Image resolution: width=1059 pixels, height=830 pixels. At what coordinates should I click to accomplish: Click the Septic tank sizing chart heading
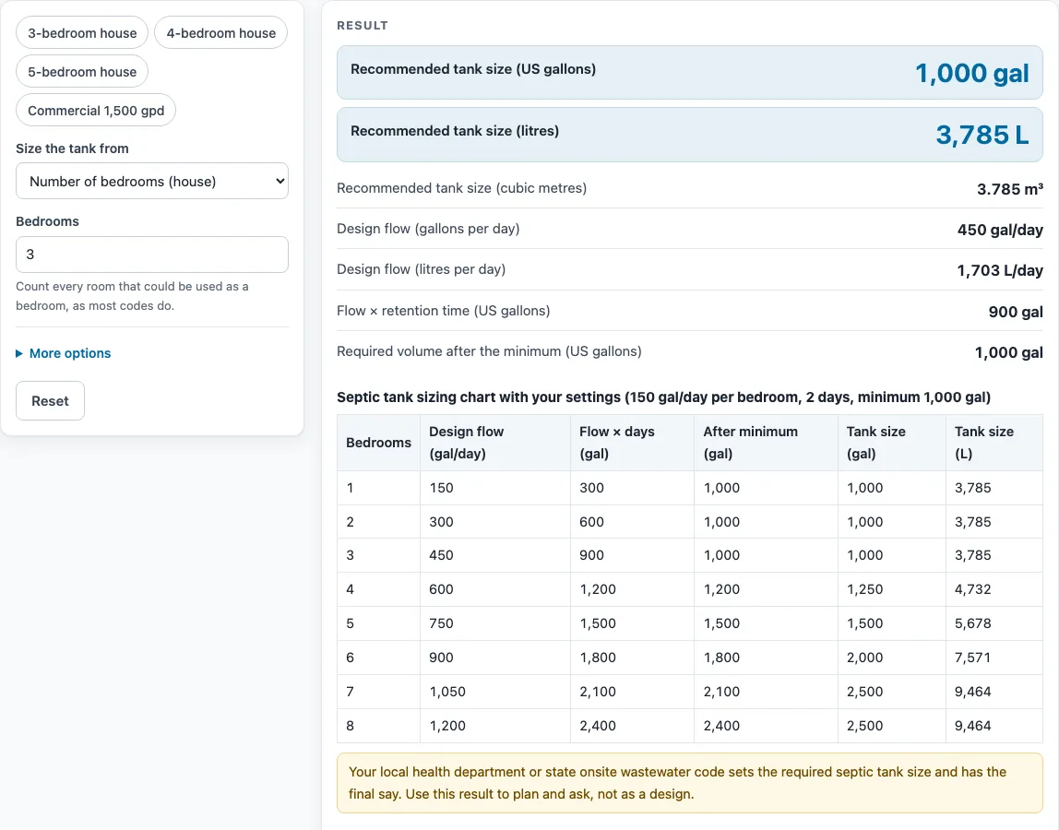pos(663,397)
